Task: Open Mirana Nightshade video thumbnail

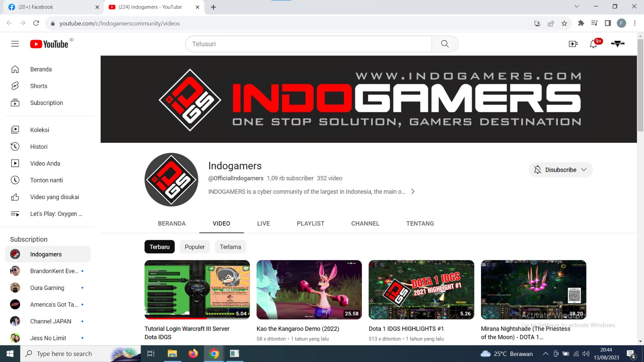Action: (534, 290)
